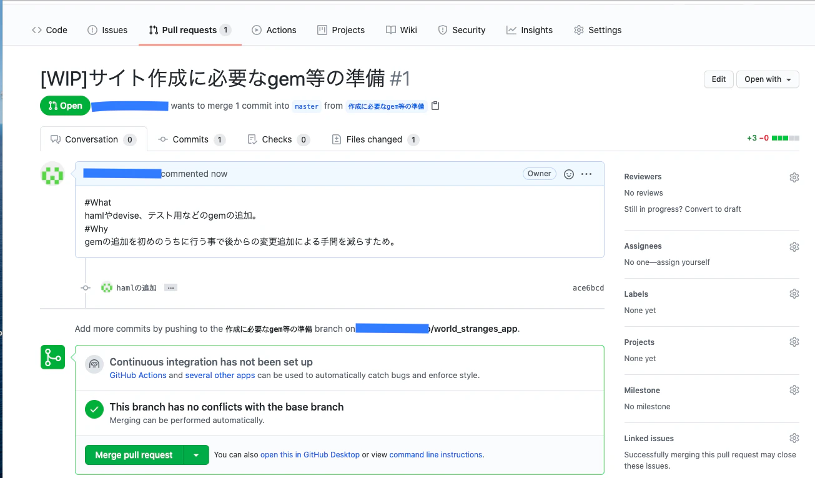Click the Assignees gear icon
The image size is (815, 478).
pos(794,247)
